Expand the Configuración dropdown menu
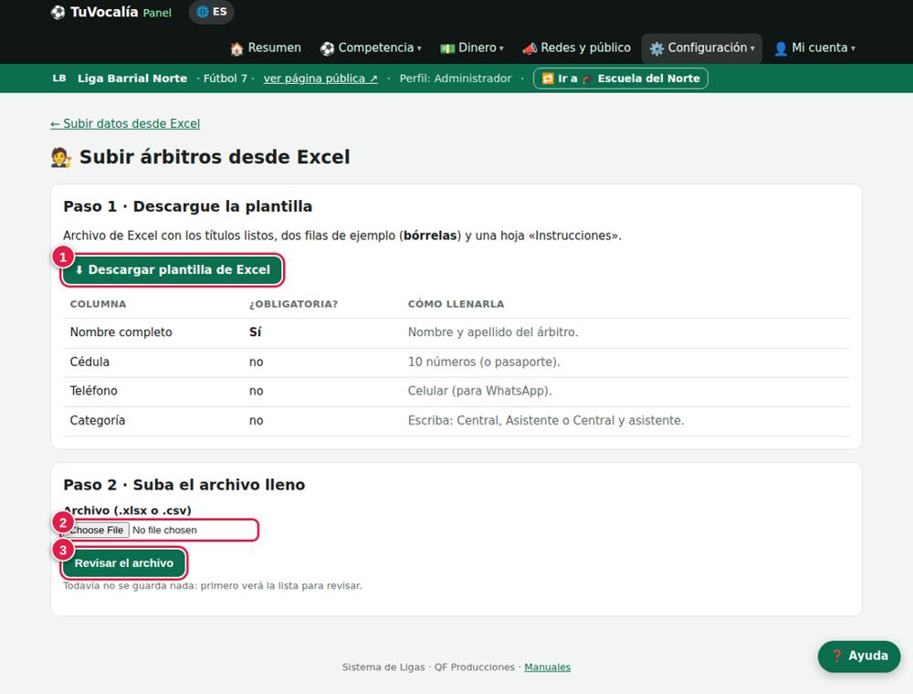913x694 pixels. [701, 47]
